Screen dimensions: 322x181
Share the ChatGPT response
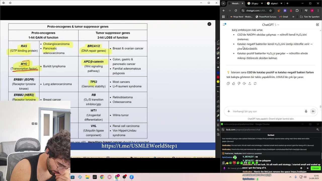pos(250,83)
